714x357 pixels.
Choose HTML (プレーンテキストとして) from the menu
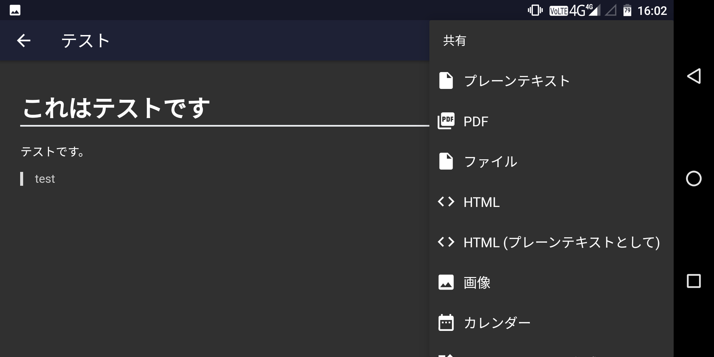click(x=561, y=242)
